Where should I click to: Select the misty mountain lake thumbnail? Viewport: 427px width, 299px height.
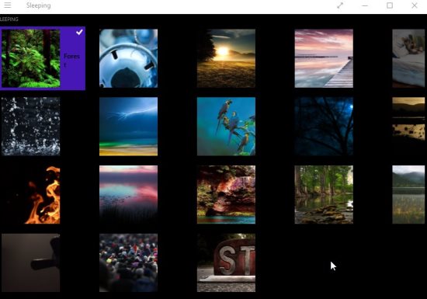point(408,195)
